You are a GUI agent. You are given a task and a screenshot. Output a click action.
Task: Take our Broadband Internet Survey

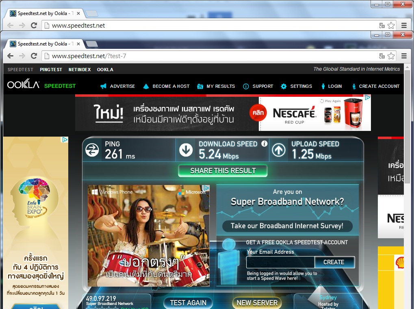click(287, 226)
